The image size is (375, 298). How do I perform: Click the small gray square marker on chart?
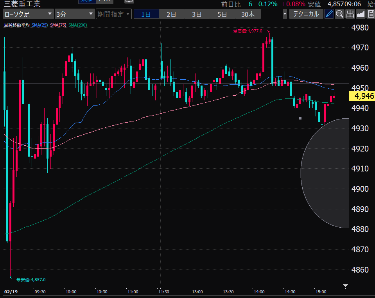(300, 118)
